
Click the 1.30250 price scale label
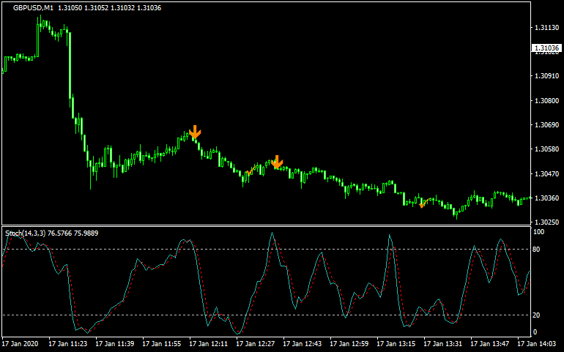546,222
